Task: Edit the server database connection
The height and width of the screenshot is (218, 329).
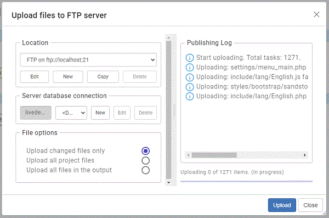Action: [122, 113]
